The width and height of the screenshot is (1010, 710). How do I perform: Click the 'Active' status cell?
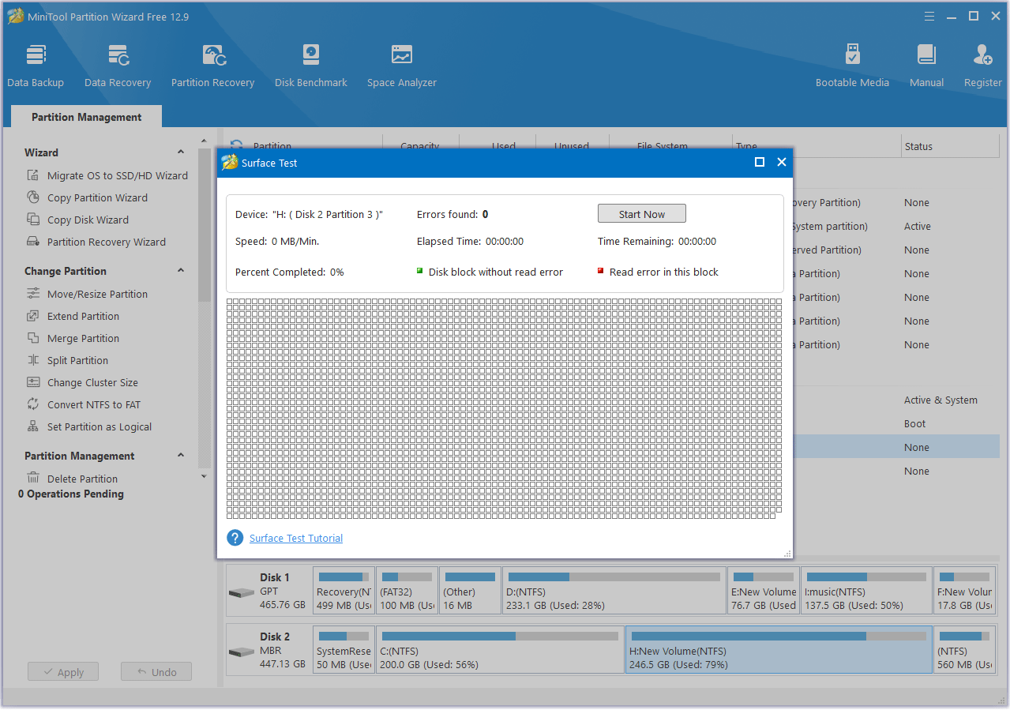coord(918,226)
